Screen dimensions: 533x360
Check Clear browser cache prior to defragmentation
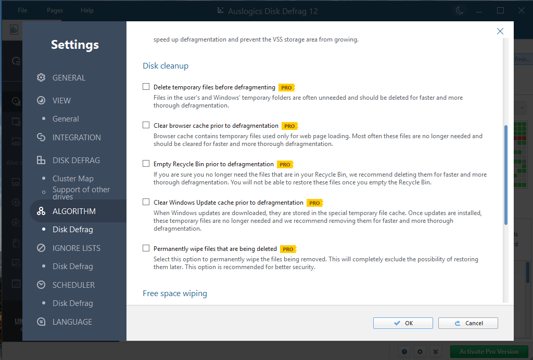(146, 125)
